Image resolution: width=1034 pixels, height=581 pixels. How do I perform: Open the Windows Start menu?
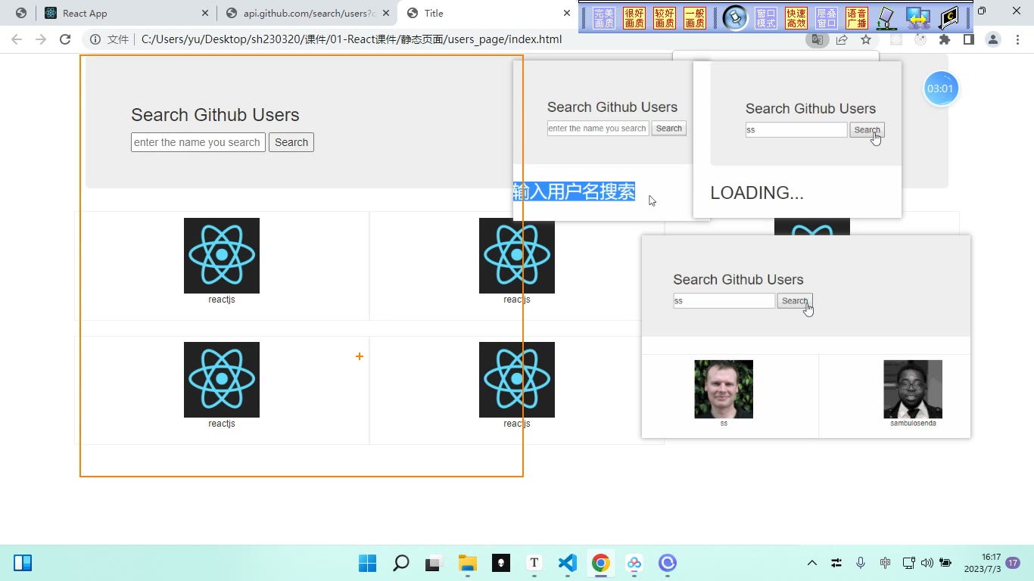tap(367, 563)
